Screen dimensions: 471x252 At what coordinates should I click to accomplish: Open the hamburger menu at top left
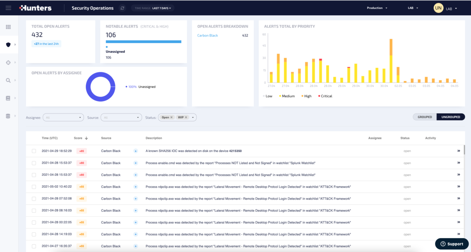pyautogui.click(x=8, y=7)
